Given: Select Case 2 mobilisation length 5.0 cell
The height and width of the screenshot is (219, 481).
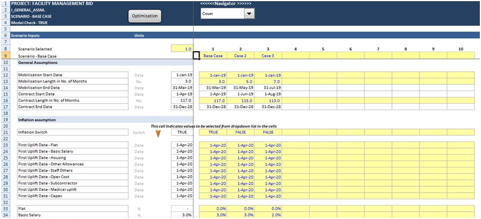Looking at the screenshot, I should pyautogui.click(x=240, y=81).
